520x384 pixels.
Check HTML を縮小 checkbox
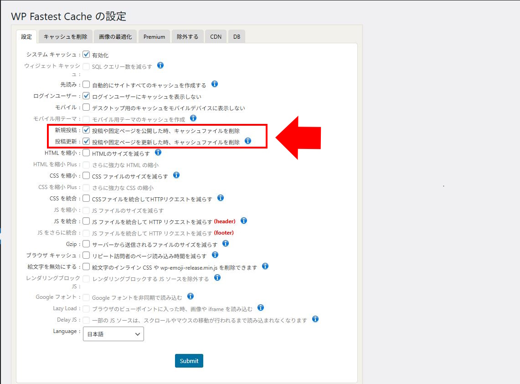[86, 153]
